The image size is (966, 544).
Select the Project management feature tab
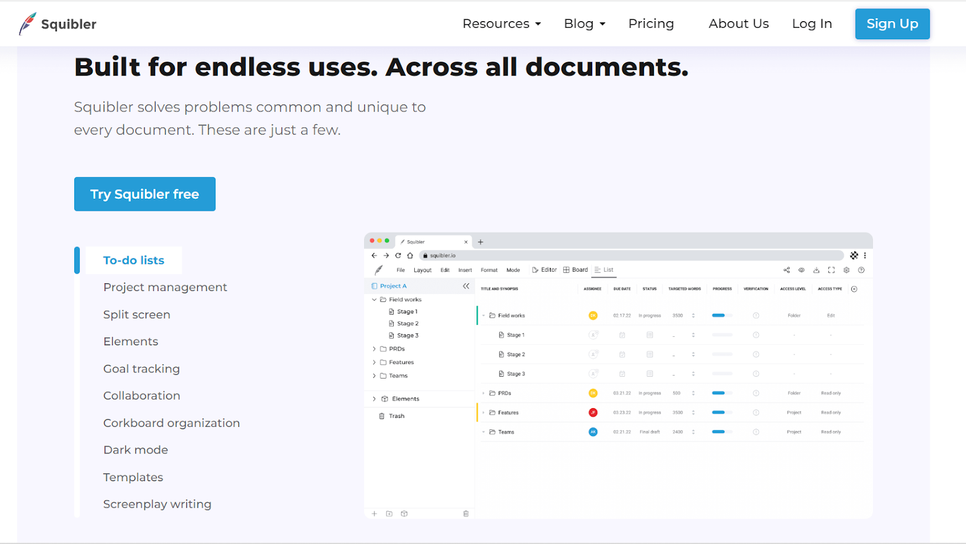[165, 287]
